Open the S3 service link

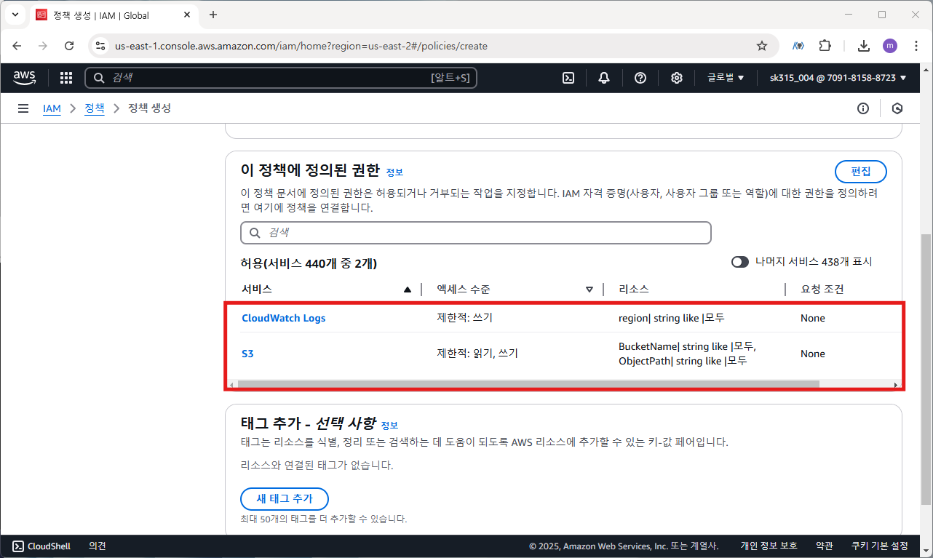click(x=247, y=354)
